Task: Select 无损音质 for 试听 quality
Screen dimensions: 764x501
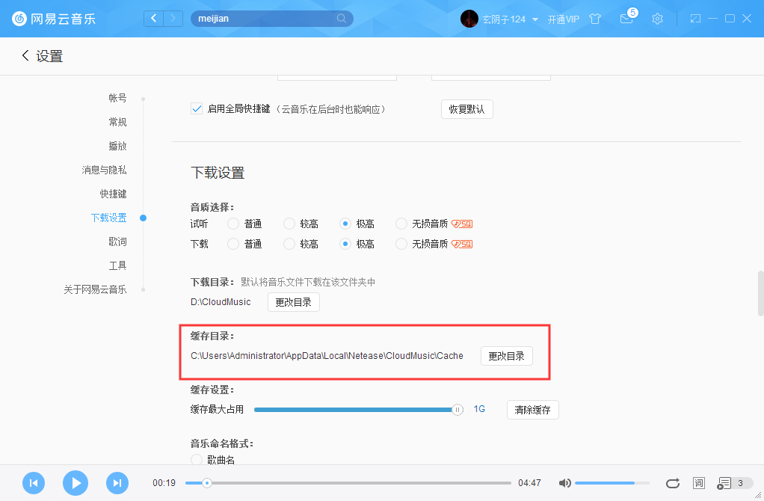Action: 401,223
